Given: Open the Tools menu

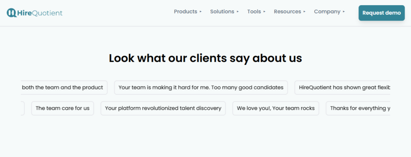Looking at the screenshot, I should click(254, 12).
